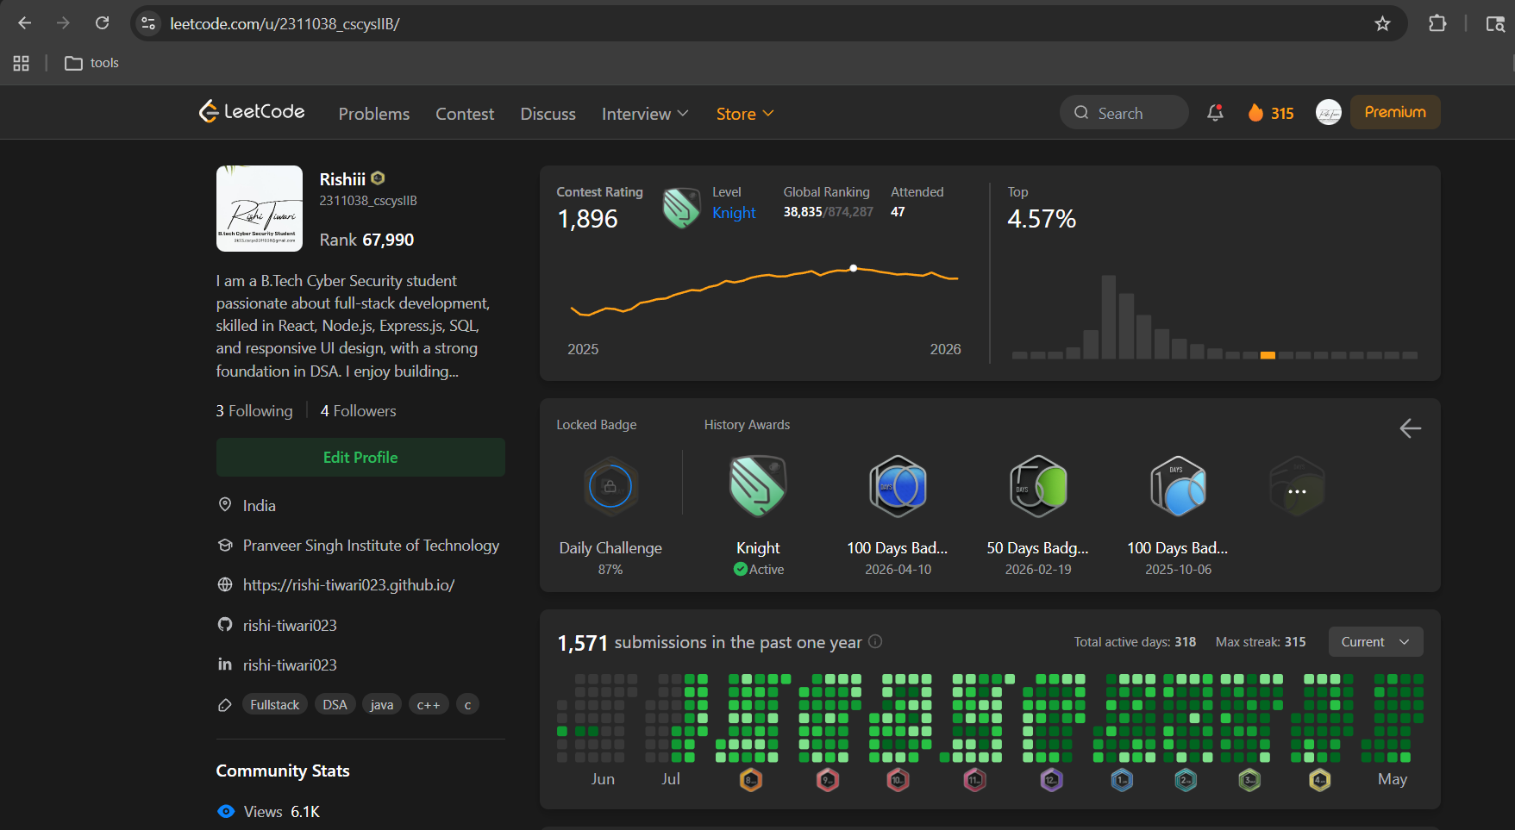Open the browser side panel search icon
The height and width of the screenshot is (830, 1515).
coord(1495,23)
